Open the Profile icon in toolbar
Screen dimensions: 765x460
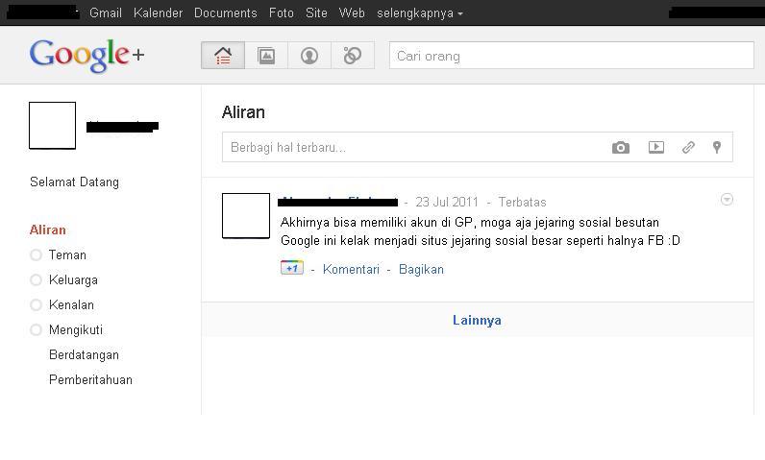click(309, 56)
